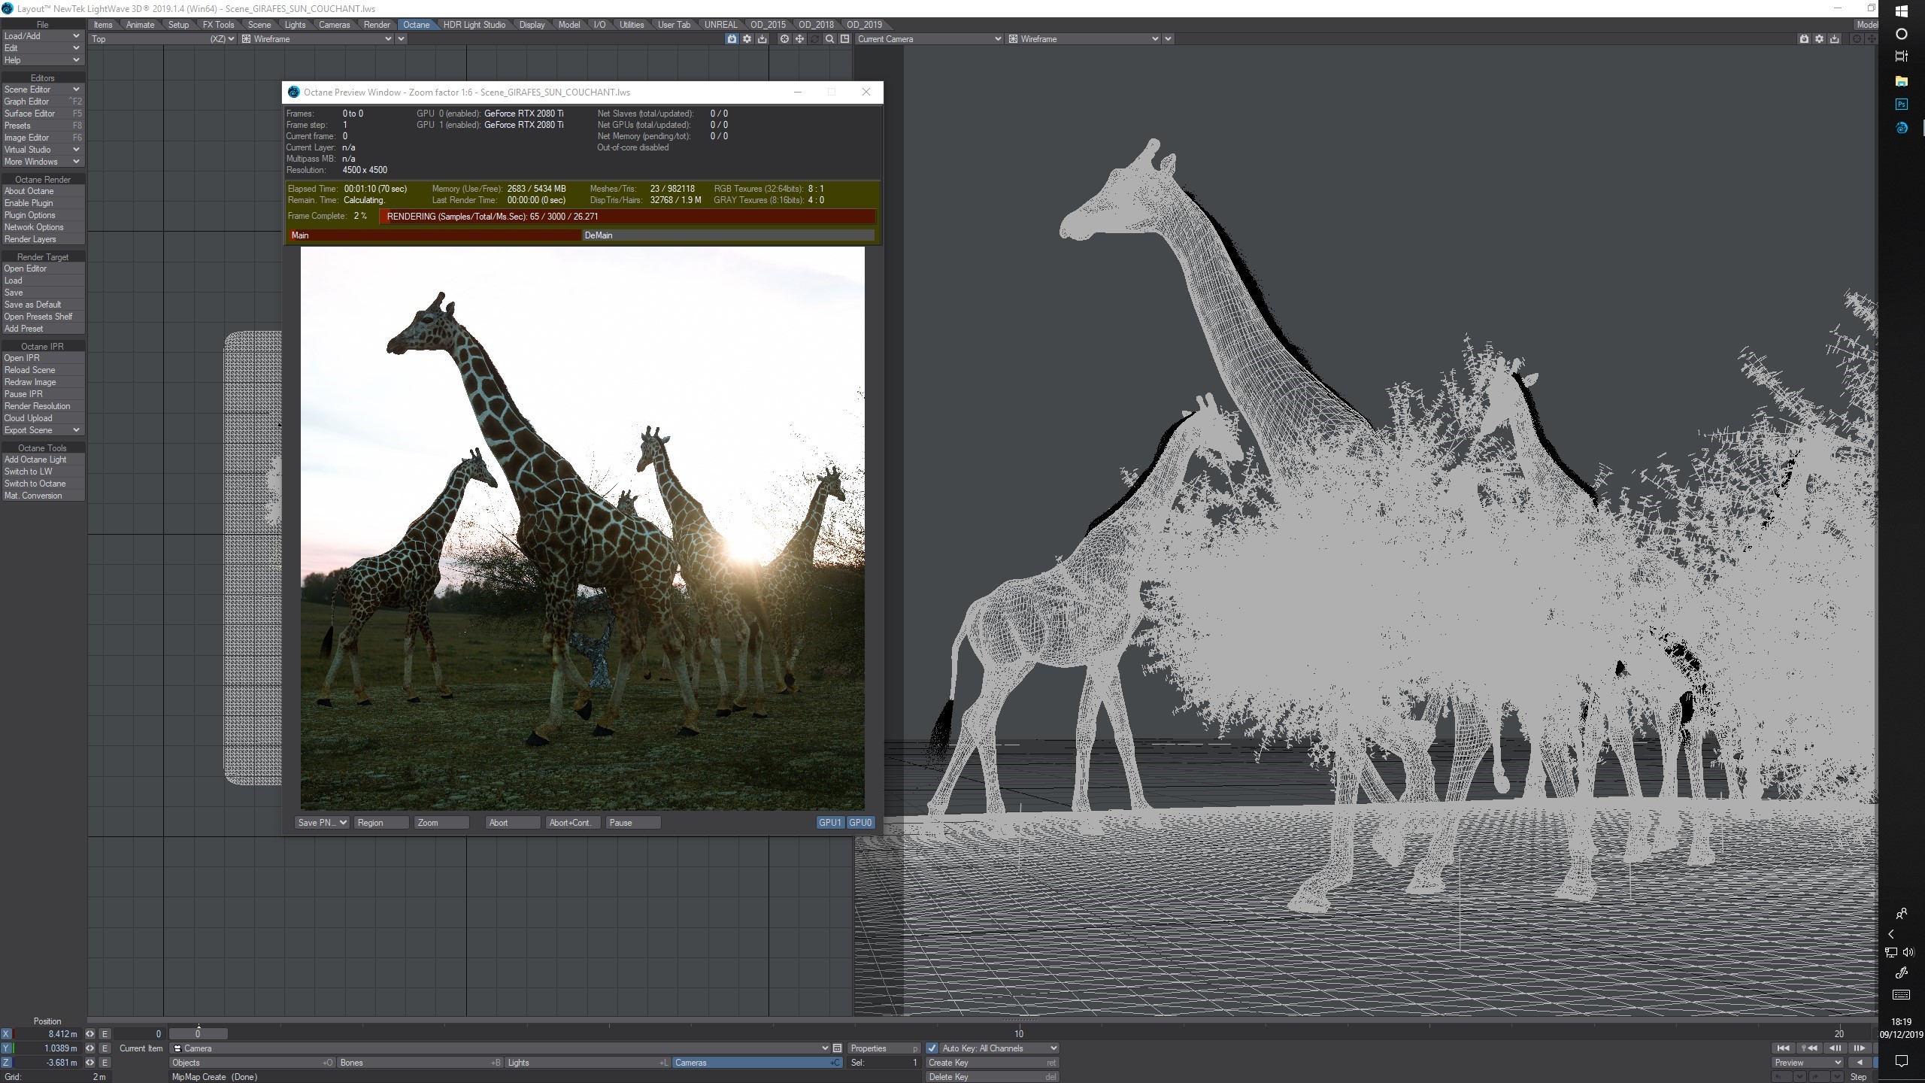Screen dimensions: 1925x1083
Task: Maximize viewport using the layout square icon
Action: coord(844,39)
